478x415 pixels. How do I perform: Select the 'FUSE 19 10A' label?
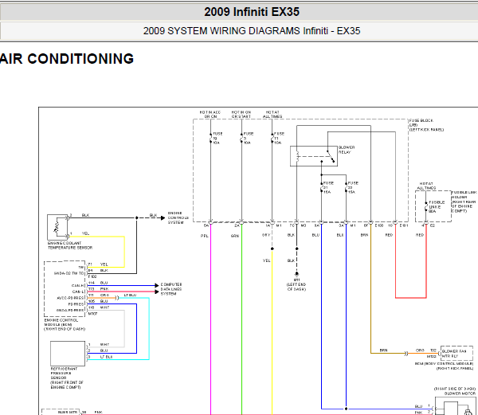tap(217, 138)
